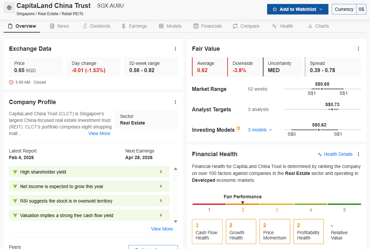Click the Pro badge icon beside Investing Models
The width and height of the screenshot is (370, 249).
(238, 128)
